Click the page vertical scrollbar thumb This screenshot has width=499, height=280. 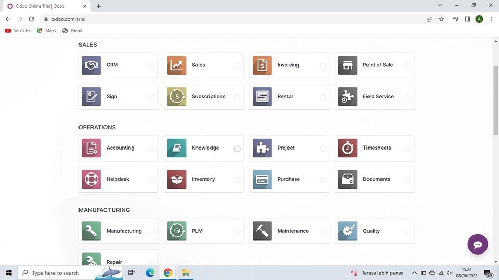click(496, 100)
